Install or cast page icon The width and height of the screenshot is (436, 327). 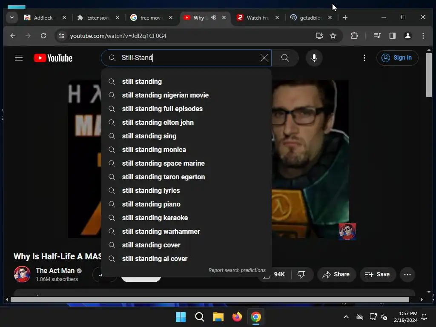click(x=319, y=36)
